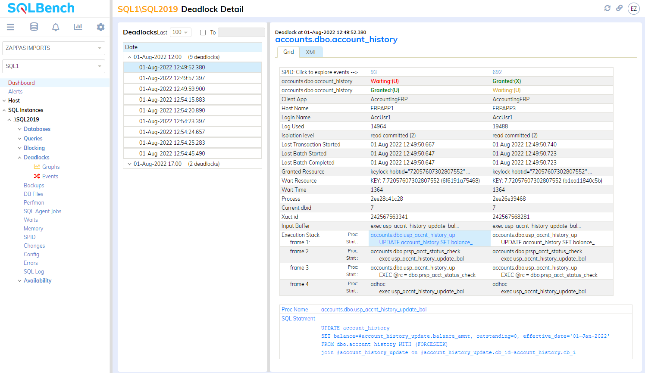Viewport: 645px width, 373px height.
Task: Open proc name accounts.dbo.usp_accnt_history_update_bal link
Action: tap(374, 309)
